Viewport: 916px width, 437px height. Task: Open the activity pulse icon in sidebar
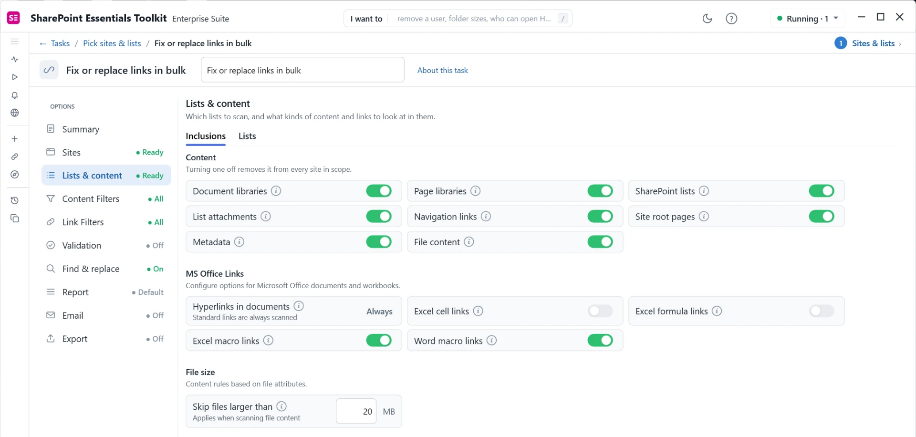15,59
